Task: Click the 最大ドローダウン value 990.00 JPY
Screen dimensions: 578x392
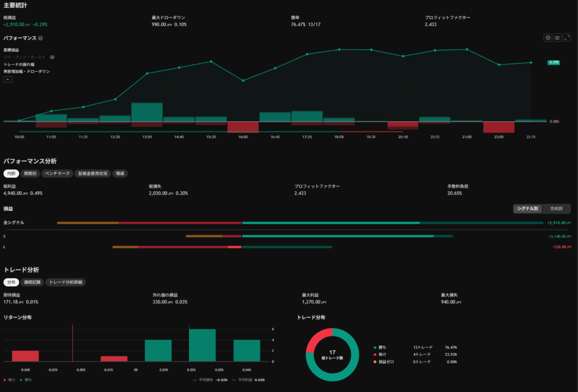Action: [x=162, y=24]
